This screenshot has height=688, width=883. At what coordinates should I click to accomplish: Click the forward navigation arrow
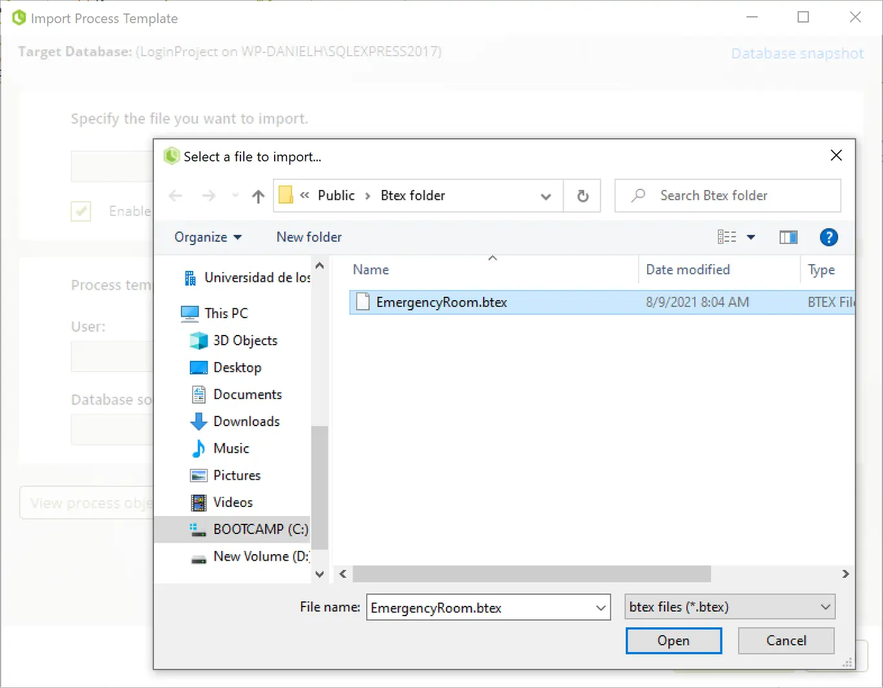[208, 196]
